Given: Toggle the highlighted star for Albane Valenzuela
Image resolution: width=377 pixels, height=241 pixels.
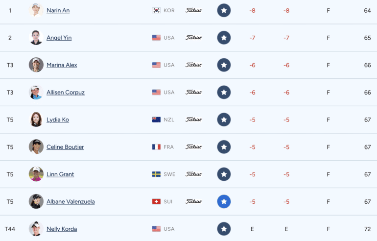Looking at the screenshot, I should (224, 201).
